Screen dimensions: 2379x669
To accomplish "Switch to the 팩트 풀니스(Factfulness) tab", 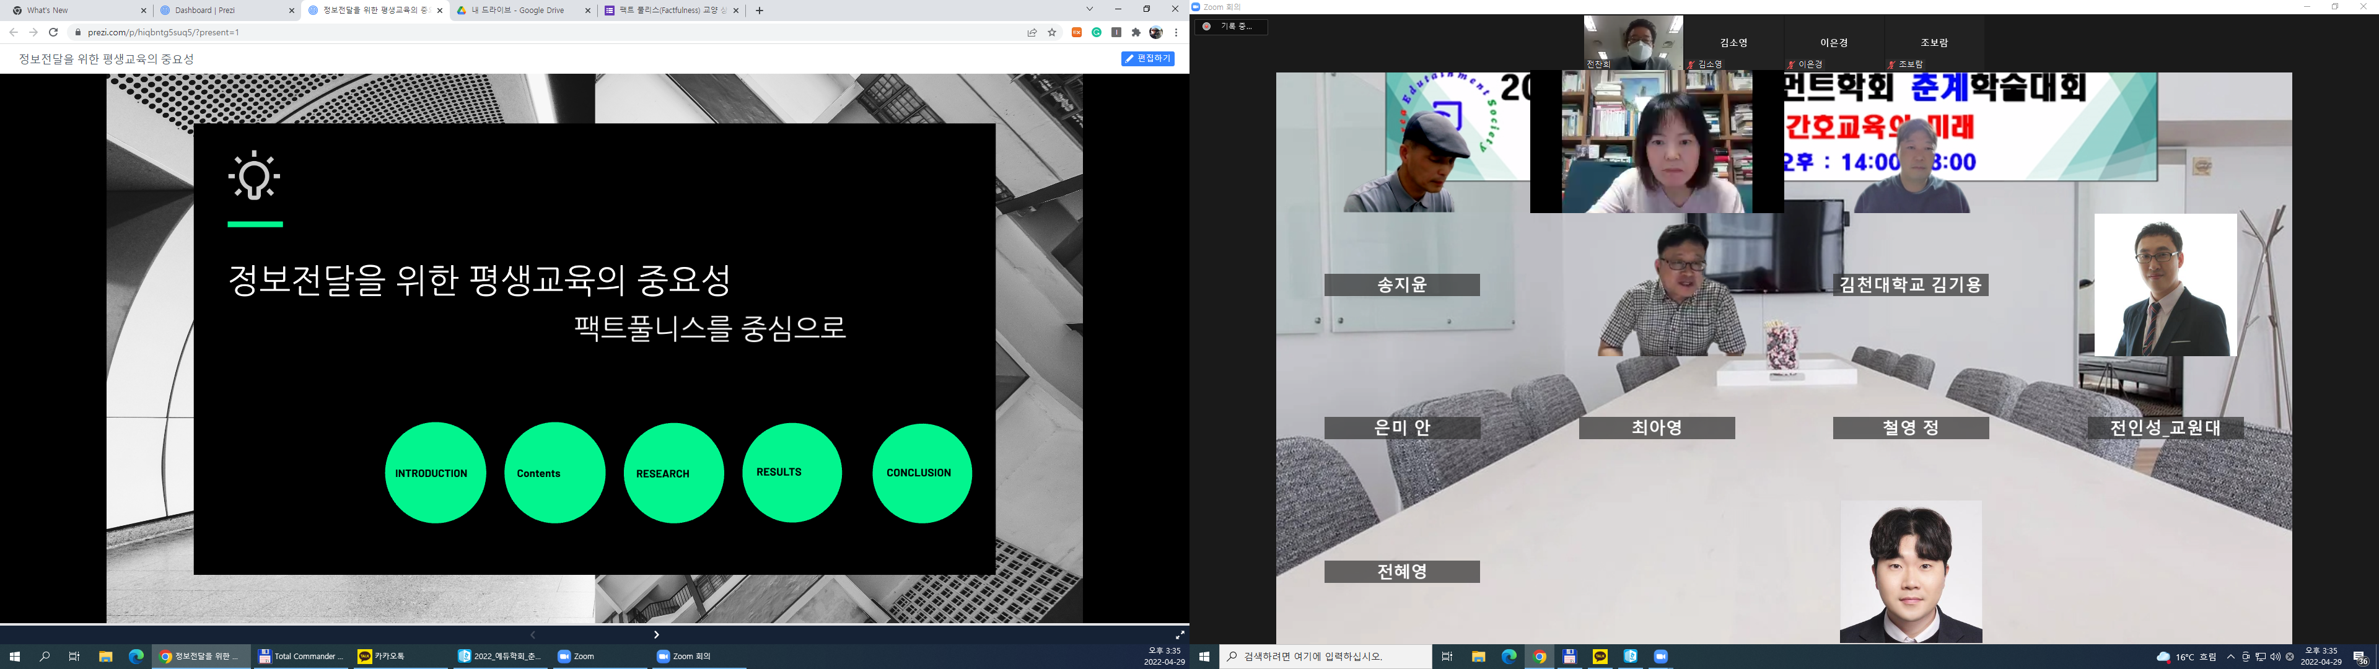I will [x=672, y=10].
